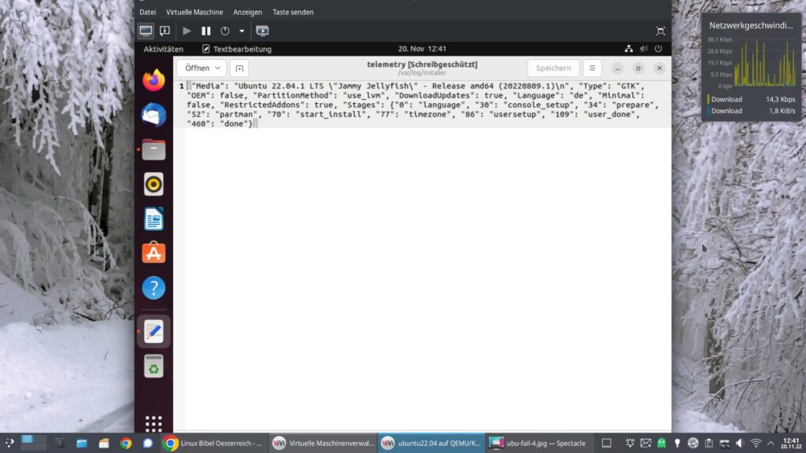Image resolution: width=806 pixels, height=453 pixels.
Task: Open the Taste senden menu
Action: click(293, 12)
